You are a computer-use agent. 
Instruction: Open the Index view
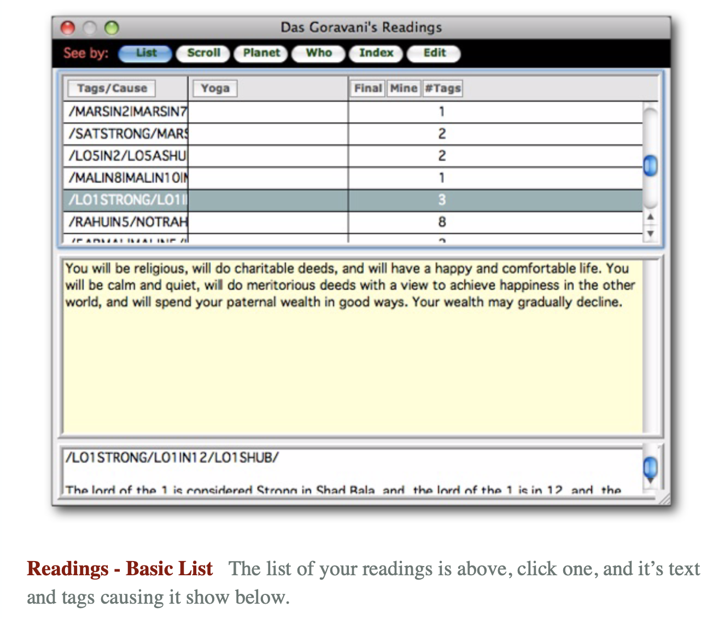click(x=376, y=54)
